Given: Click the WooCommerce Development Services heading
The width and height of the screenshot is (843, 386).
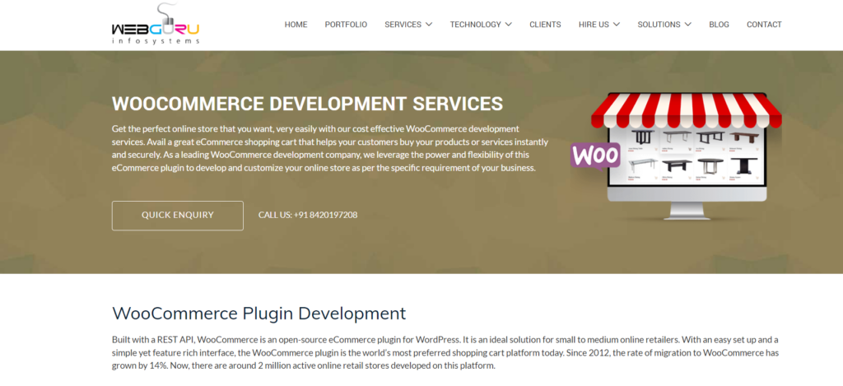Looking at the screenshot, I should point(308,104).
